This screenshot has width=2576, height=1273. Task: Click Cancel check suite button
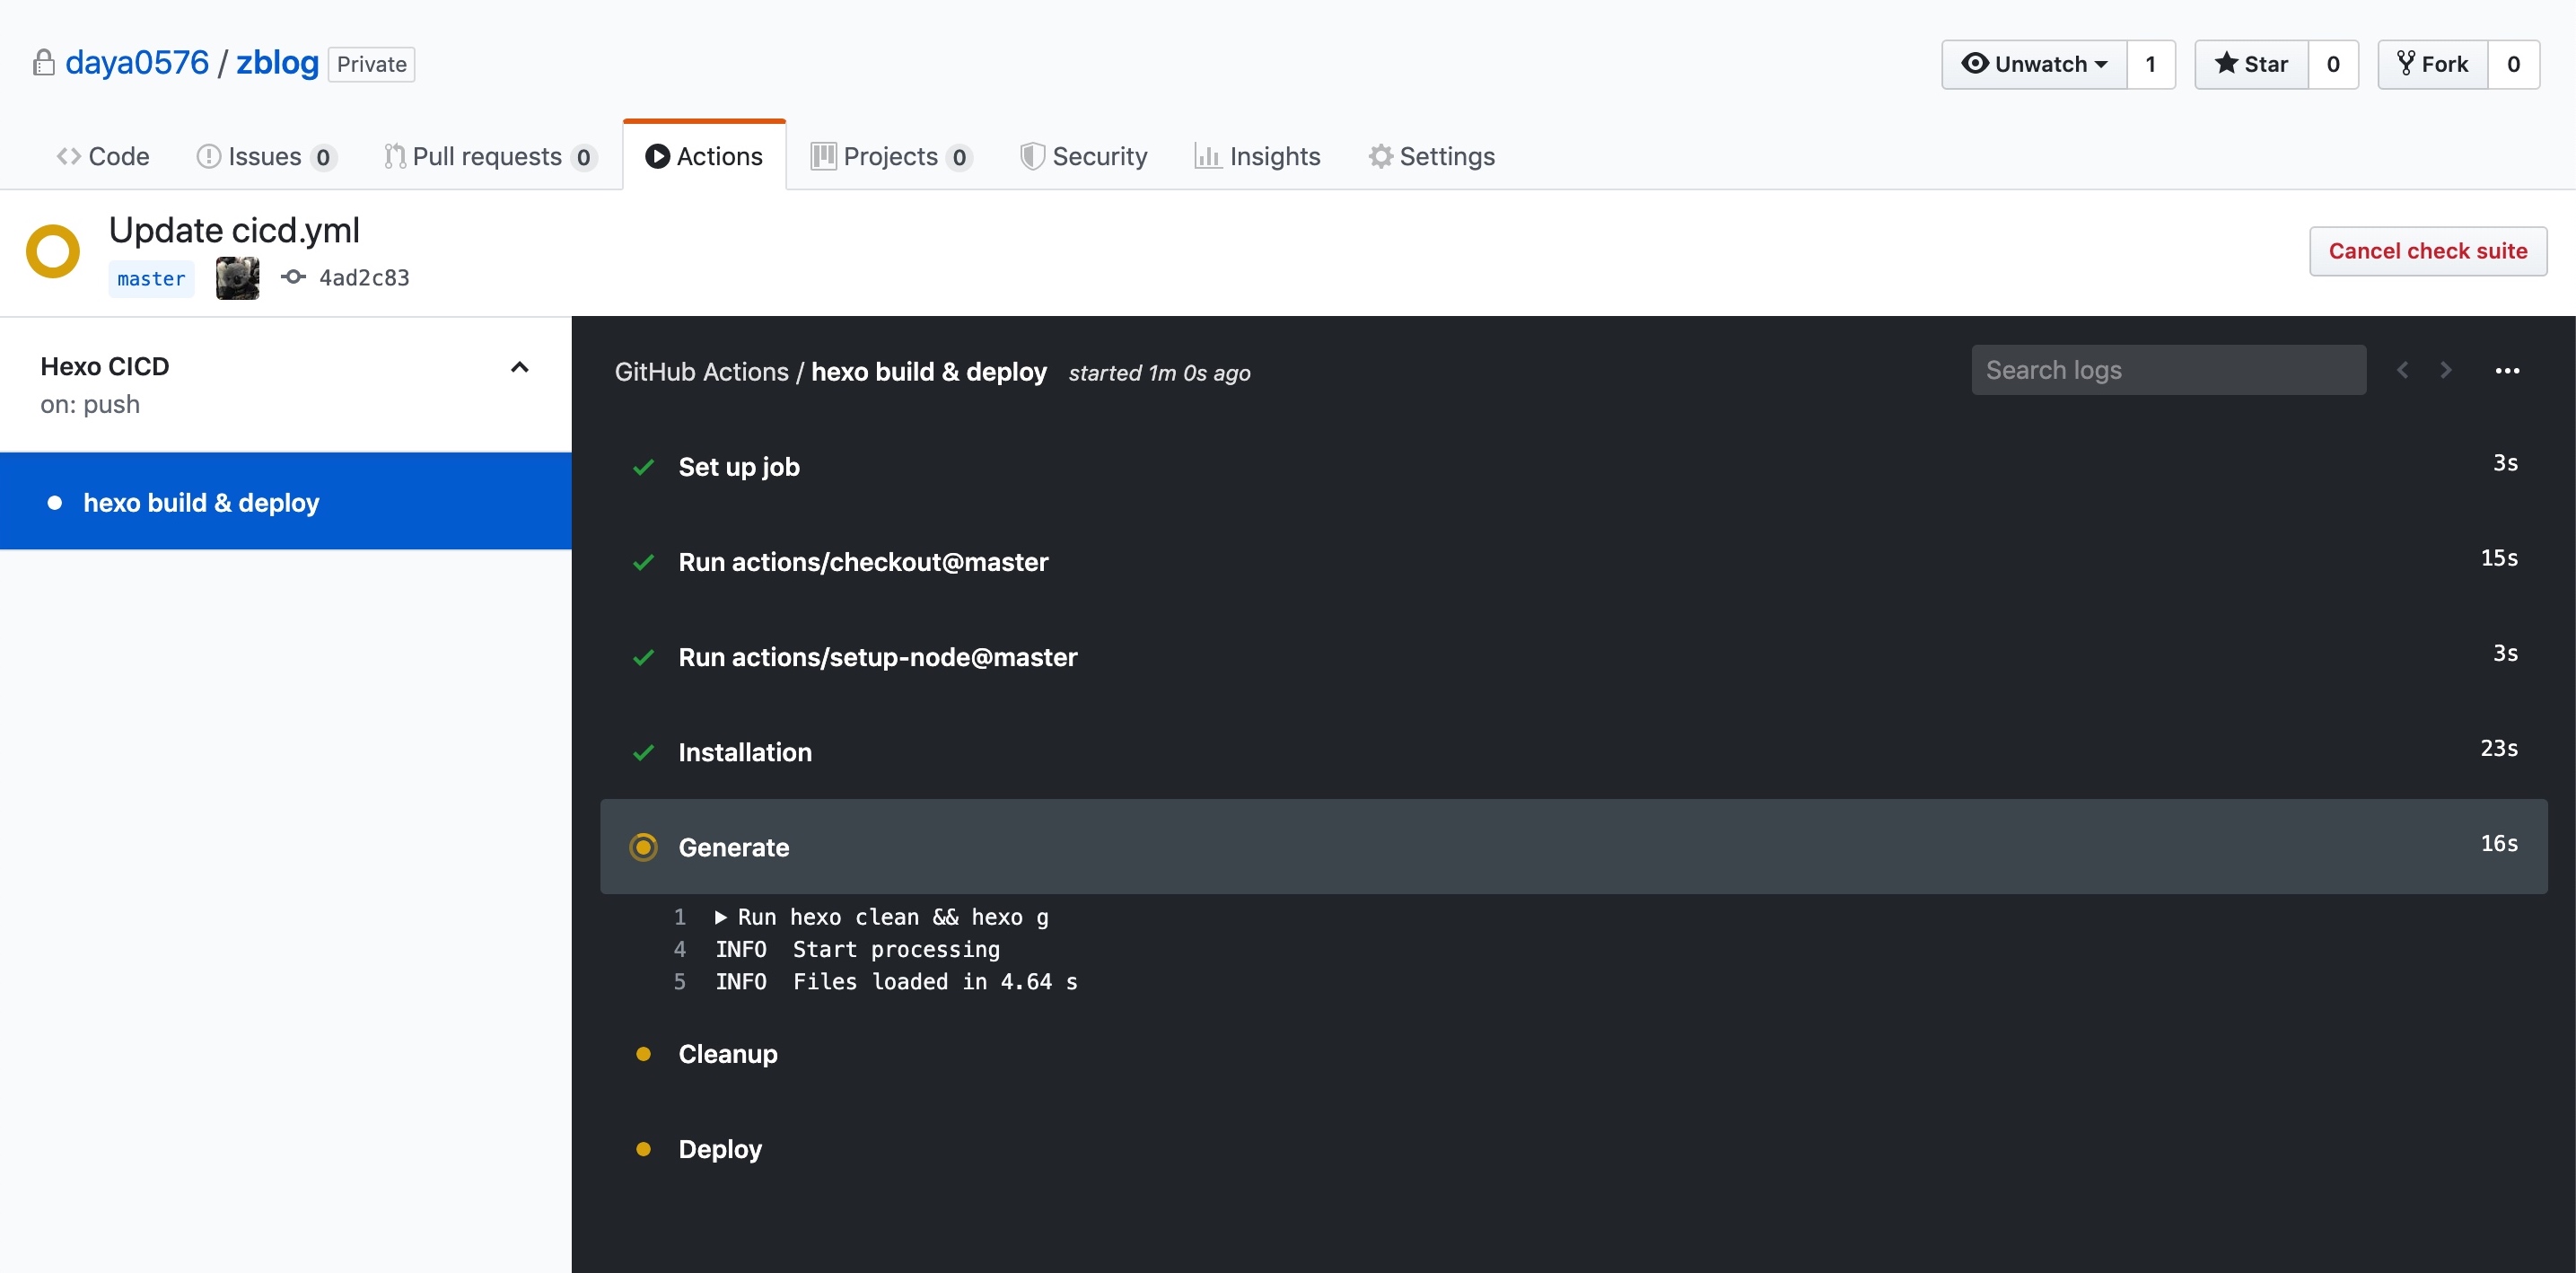point(2427,251)
